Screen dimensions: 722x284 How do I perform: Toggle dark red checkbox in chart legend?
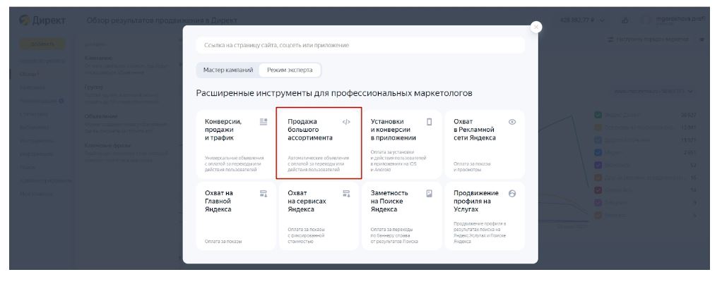coord(598,190)
